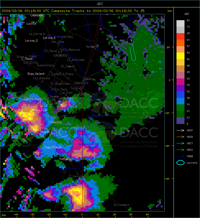This screenshot has width=200, height=218.
Task: Click the Zapata map label
Action: 89,79
